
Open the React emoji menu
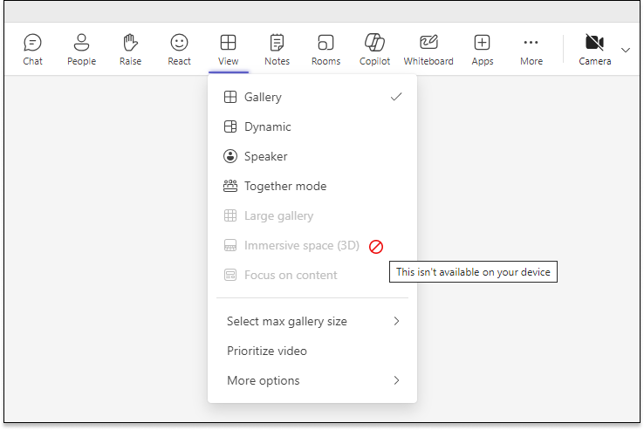tap(179, 50)
